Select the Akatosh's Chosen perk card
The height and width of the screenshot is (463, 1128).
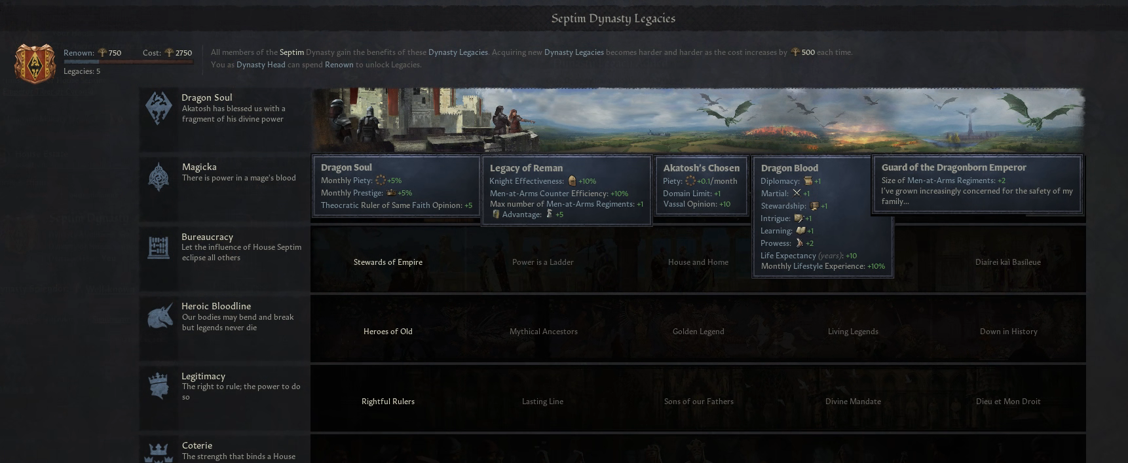tap(701, 186)
